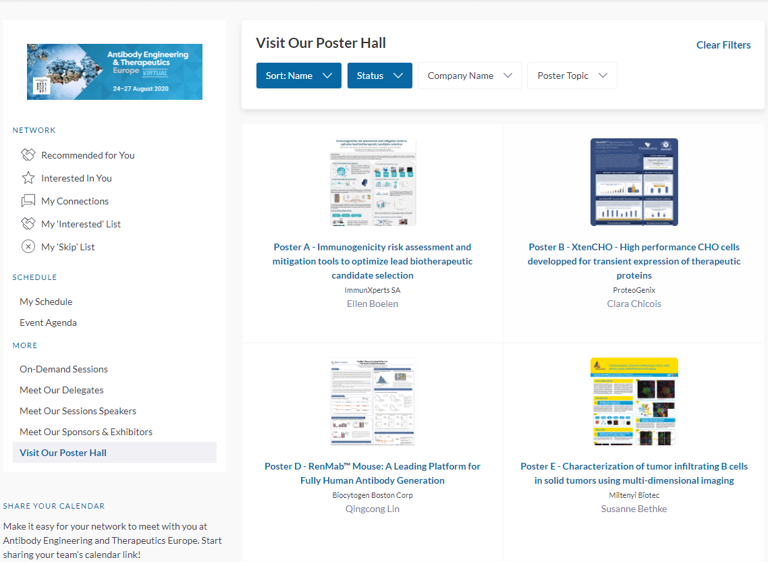Click the circled X icon for My 'Skip' List
Image resolution: width=768 pixels, height=562 pixels.
tap(28, 247)
